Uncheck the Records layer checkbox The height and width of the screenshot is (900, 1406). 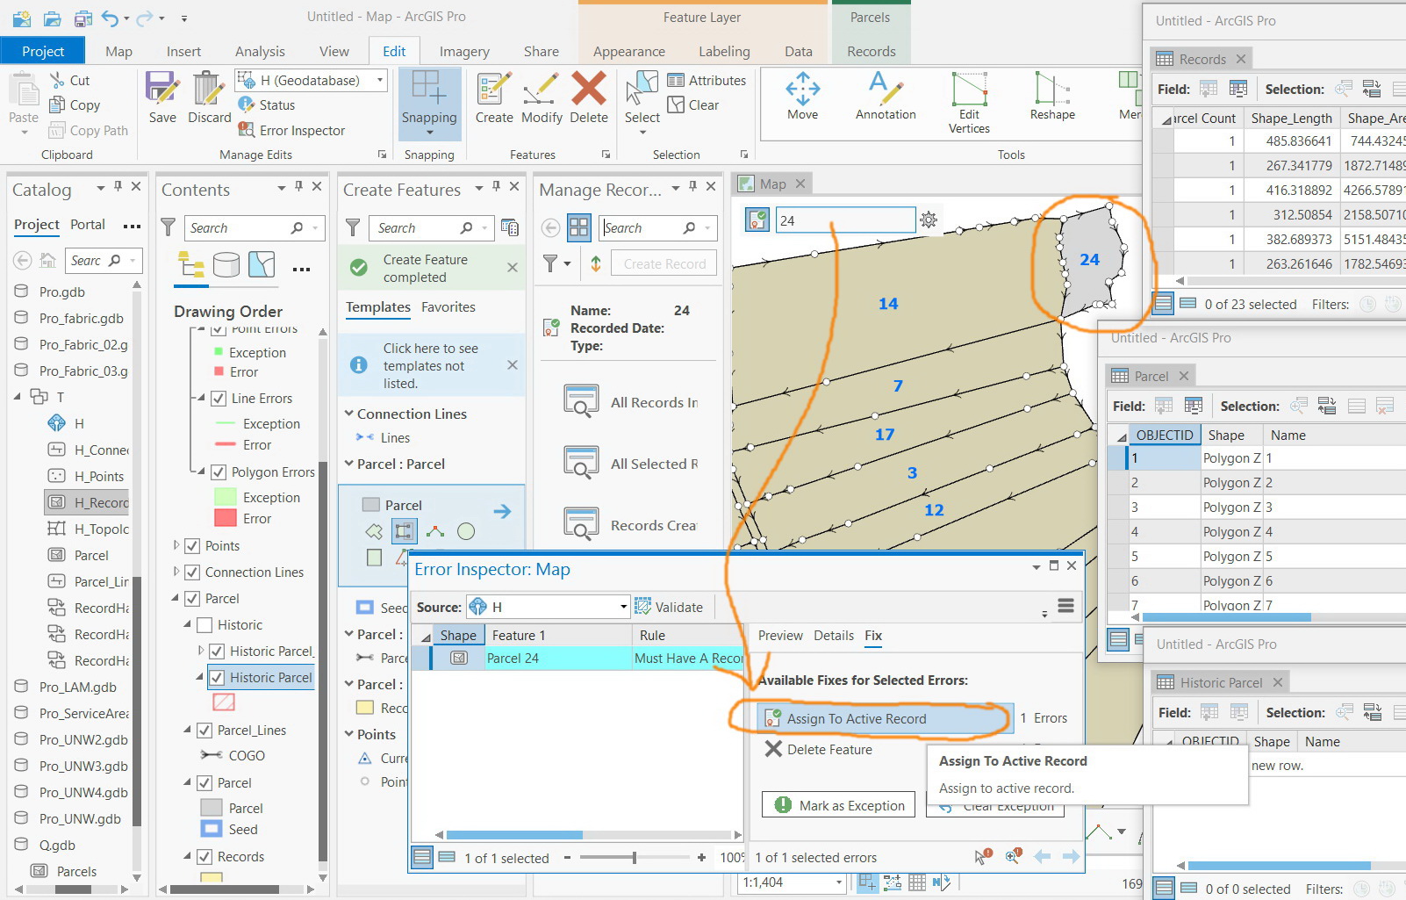[204, 857]
